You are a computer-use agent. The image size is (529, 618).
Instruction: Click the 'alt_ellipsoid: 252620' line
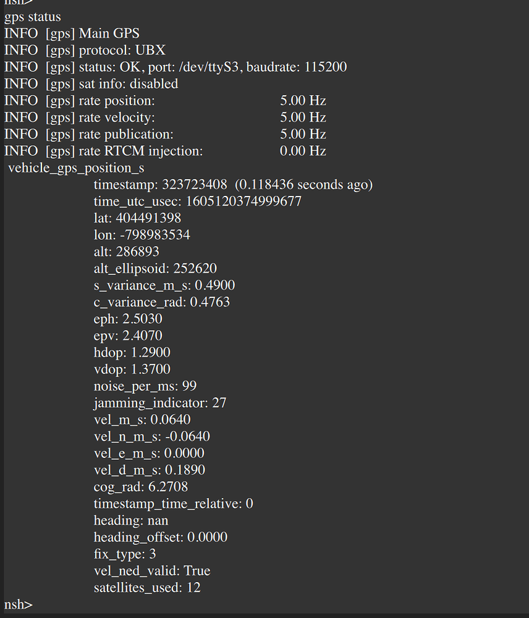tap(155, 269)
